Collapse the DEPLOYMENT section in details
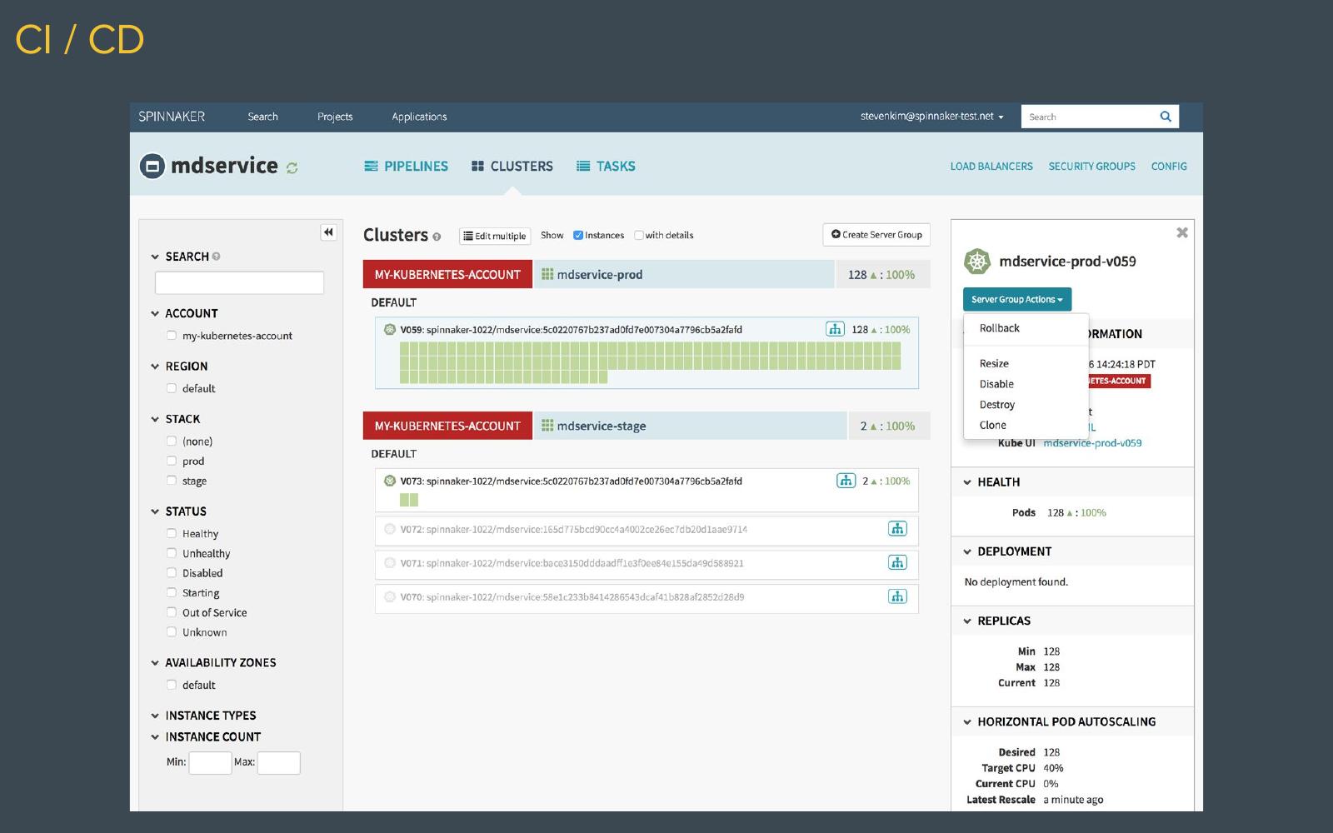Screen dimensions: 1333x833 coord(967,551)
